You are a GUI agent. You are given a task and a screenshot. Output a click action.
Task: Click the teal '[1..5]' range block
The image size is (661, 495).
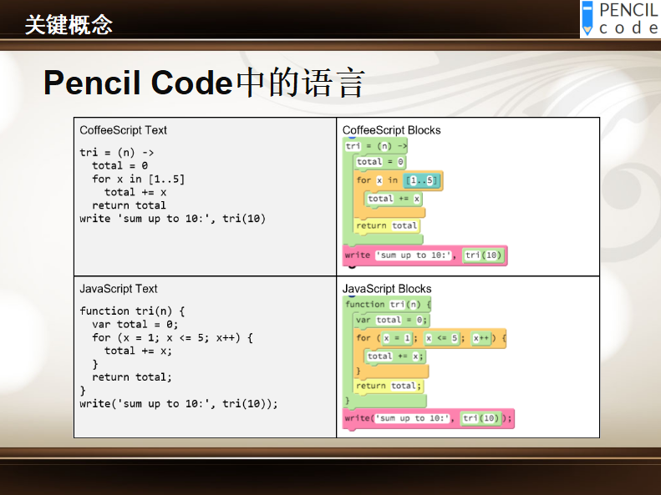421,180
